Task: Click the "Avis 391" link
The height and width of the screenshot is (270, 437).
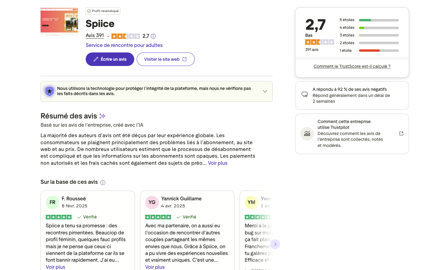Action: coord(95,35)
